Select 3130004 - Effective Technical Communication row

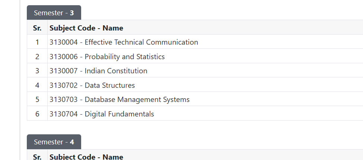[195, 42]
